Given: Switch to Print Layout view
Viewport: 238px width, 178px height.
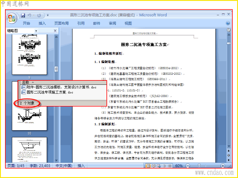Looking at the screenshot, I should point(148,166).
